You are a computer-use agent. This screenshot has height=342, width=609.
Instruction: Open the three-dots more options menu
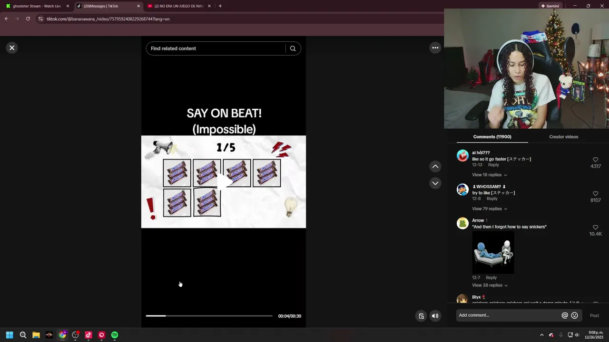click(435, 47)
